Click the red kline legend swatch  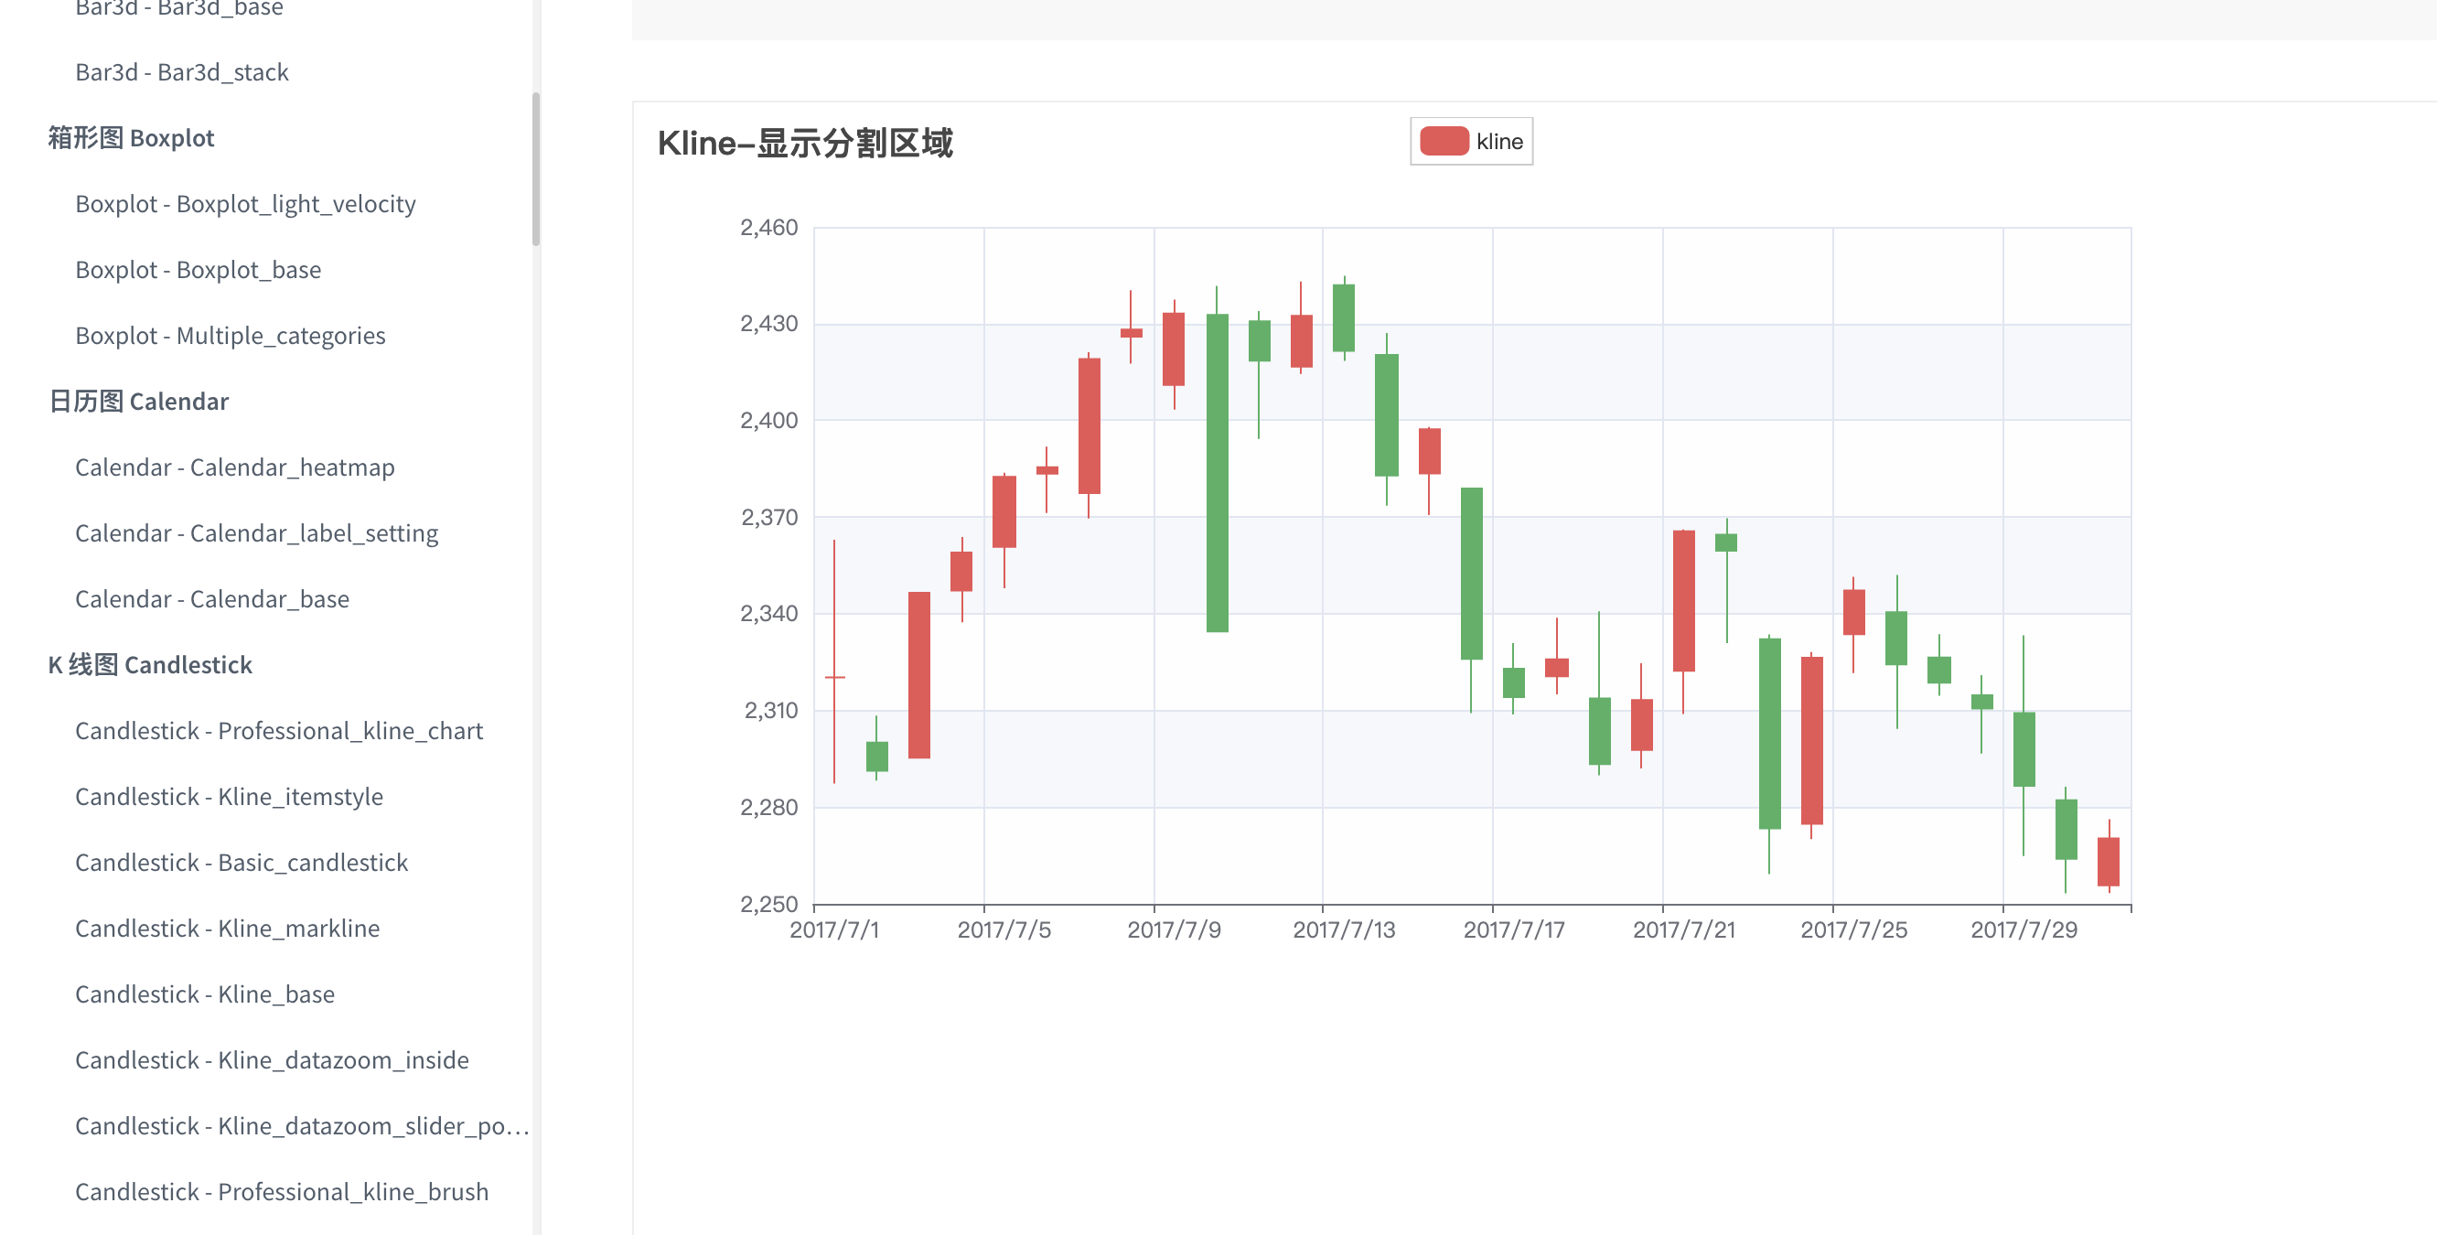click(x=1444, y=142)
